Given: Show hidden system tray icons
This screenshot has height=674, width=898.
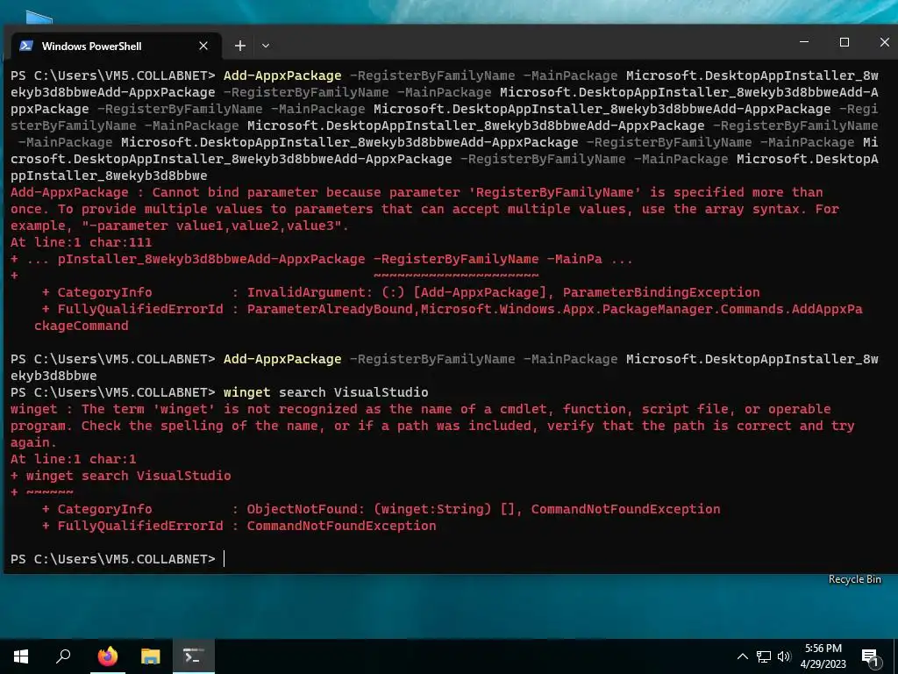Looking at the screenshot, I should [x=742, y=656].
